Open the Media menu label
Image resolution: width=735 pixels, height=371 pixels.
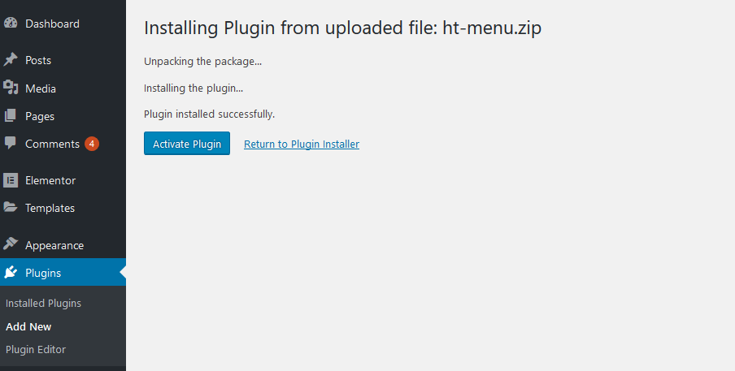click(41, 88)
